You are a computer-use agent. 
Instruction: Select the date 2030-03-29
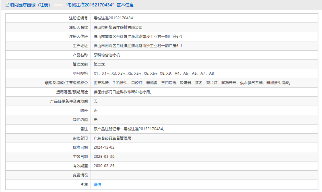(104, 166)
